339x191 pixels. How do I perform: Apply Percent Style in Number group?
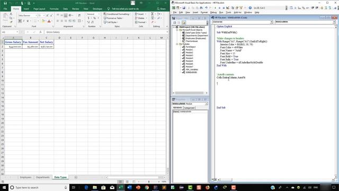94,18
